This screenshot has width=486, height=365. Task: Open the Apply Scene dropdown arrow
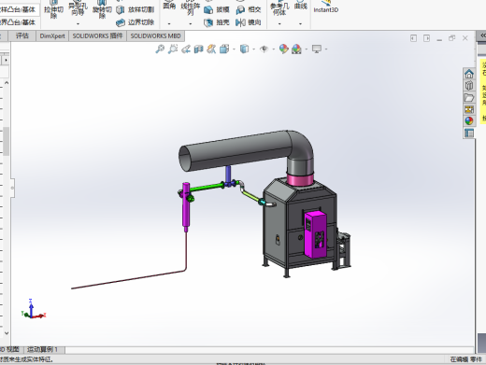point(307,49)
